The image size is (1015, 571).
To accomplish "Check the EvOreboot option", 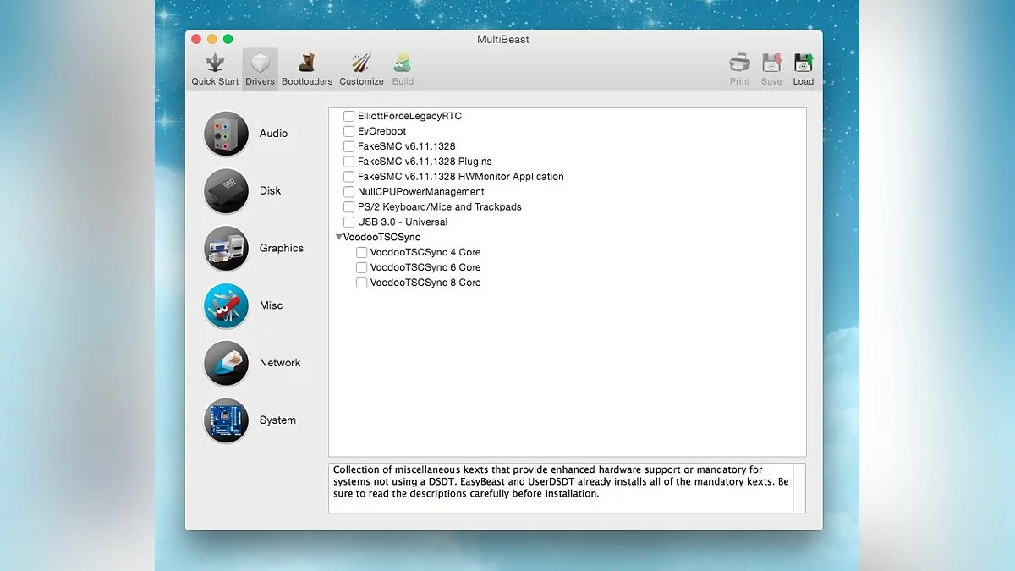I will [x=348, y=131].
